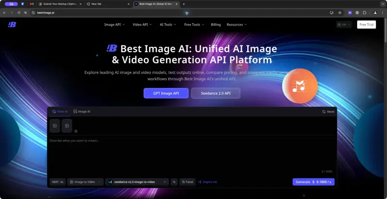Click the Free Trial button
Image resolution: width=387 pixels, height=199 pixels.
(366, 25)
